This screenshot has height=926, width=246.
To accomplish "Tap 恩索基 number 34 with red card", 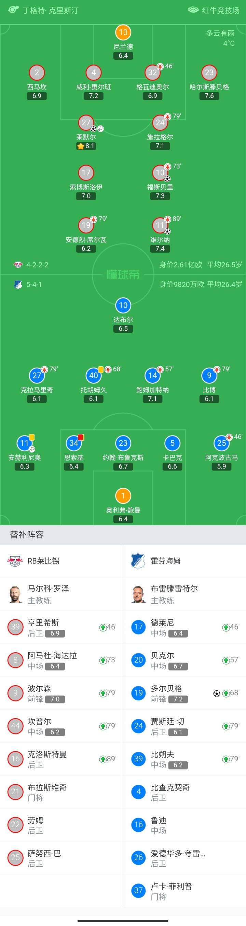I will point(74,443).
